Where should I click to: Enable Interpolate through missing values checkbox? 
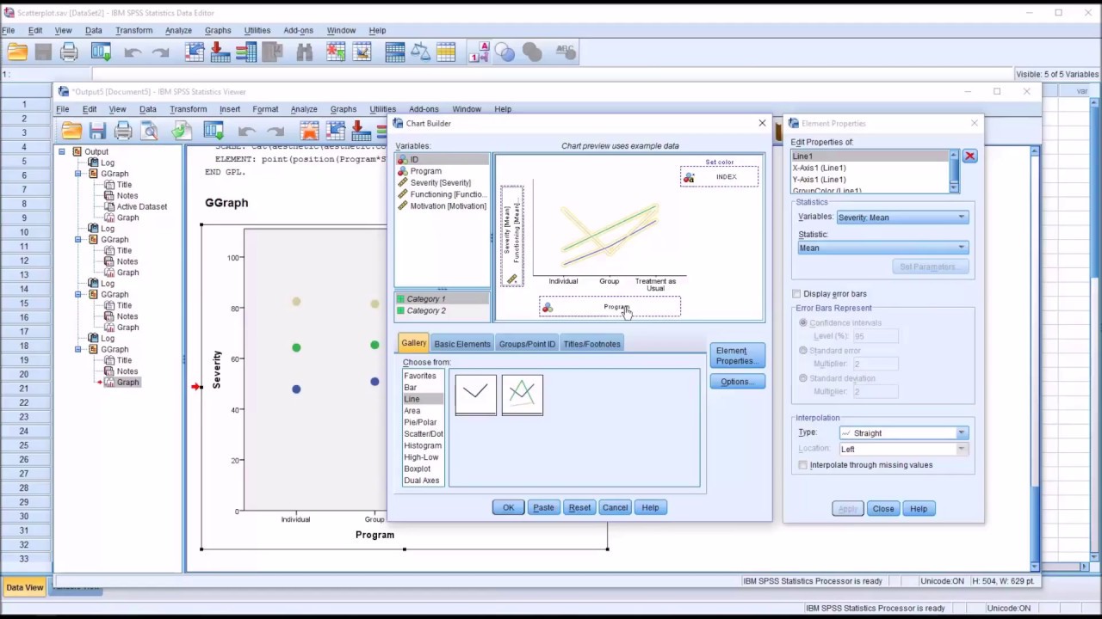click(x=802, y=465)
